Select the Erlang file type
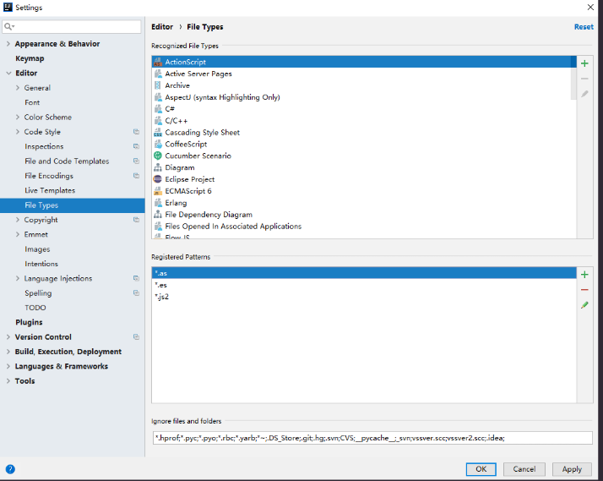603x481 pixels. pyautogui.click(x=364, y=203)
